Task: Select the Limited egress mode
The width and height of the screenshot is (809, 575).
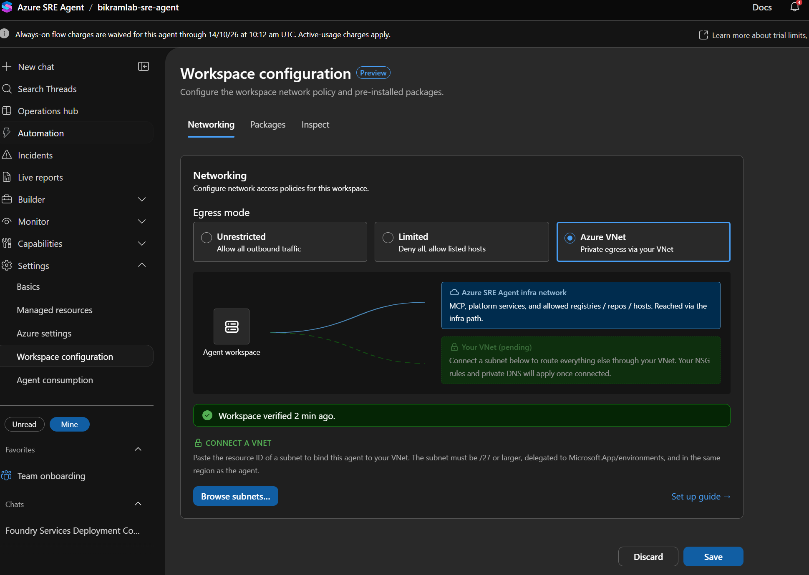Action: point(461,242)
